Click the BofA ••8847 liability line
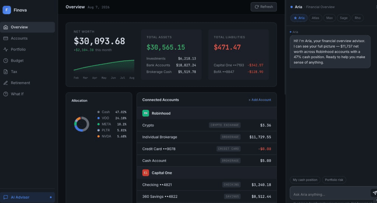377x203 pixels. [x=239, y=72]
